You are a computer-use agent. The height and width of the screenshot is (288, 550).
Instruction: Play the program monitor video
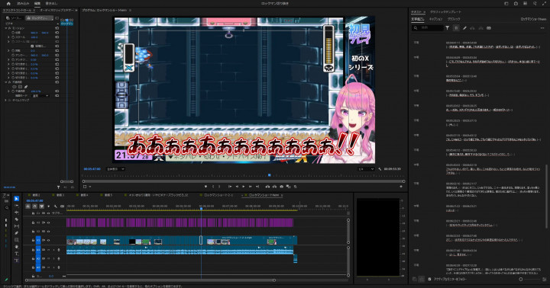pyautogui.click(x=244, y=187)
